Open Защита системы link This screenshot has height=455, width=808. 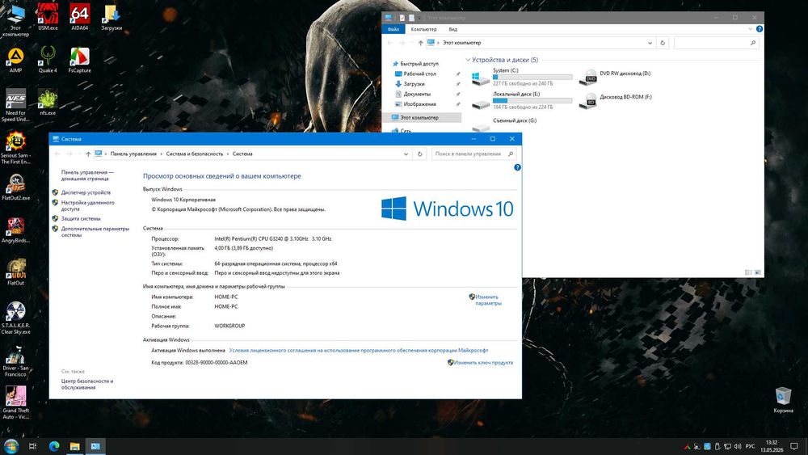tap(80, 218)
